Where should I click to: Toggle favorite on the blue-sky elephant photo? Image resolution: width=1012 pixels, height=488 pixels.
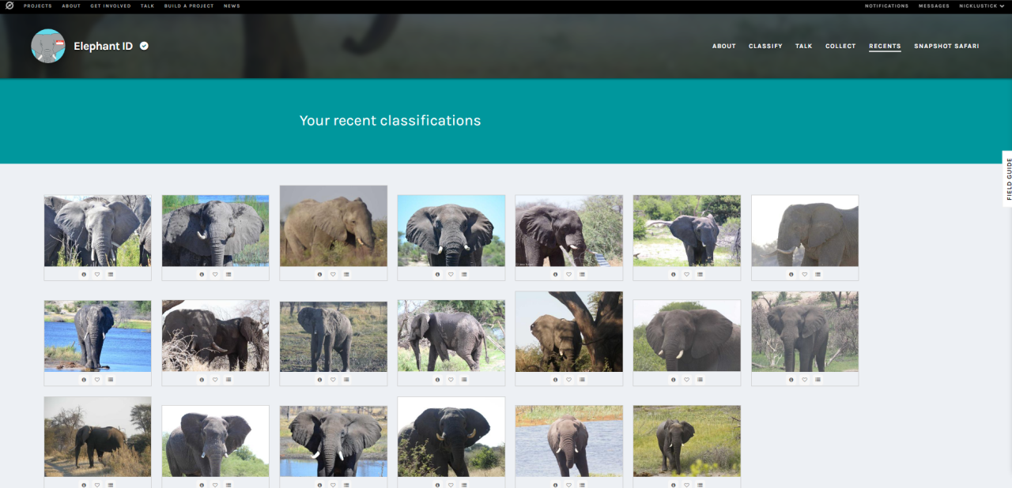coord(451,274)
